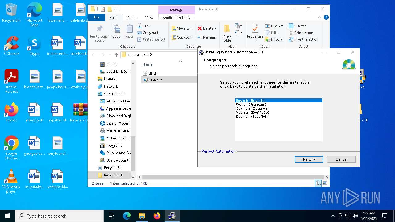
Task: Open the Application Tools tab
Action: click(x=176, y=18)
